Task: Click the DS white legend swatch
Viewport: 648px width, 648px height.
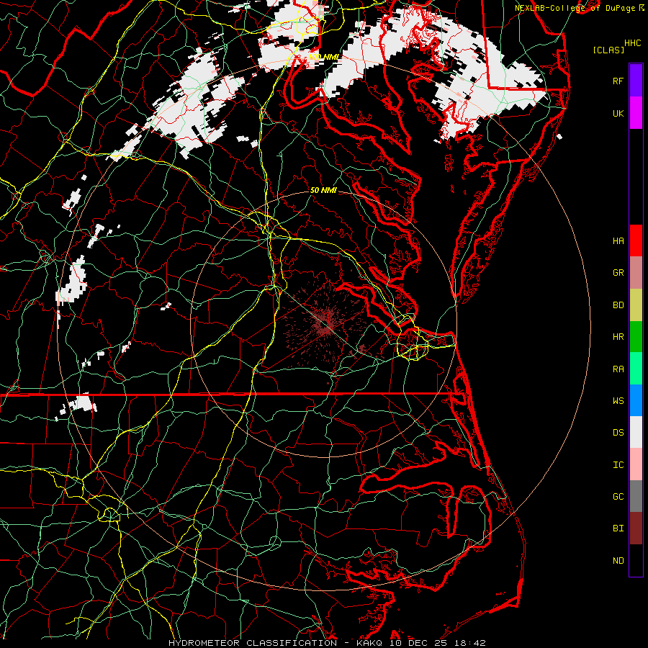Action: click(636, 432)
